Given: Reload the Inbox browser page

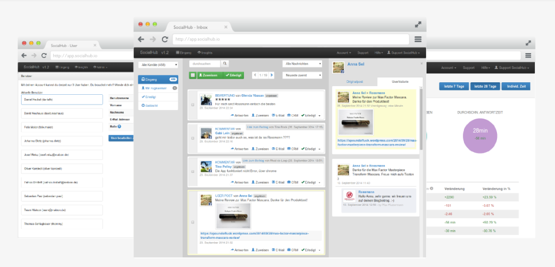Looking at the screenshot, I should (165, 39).
